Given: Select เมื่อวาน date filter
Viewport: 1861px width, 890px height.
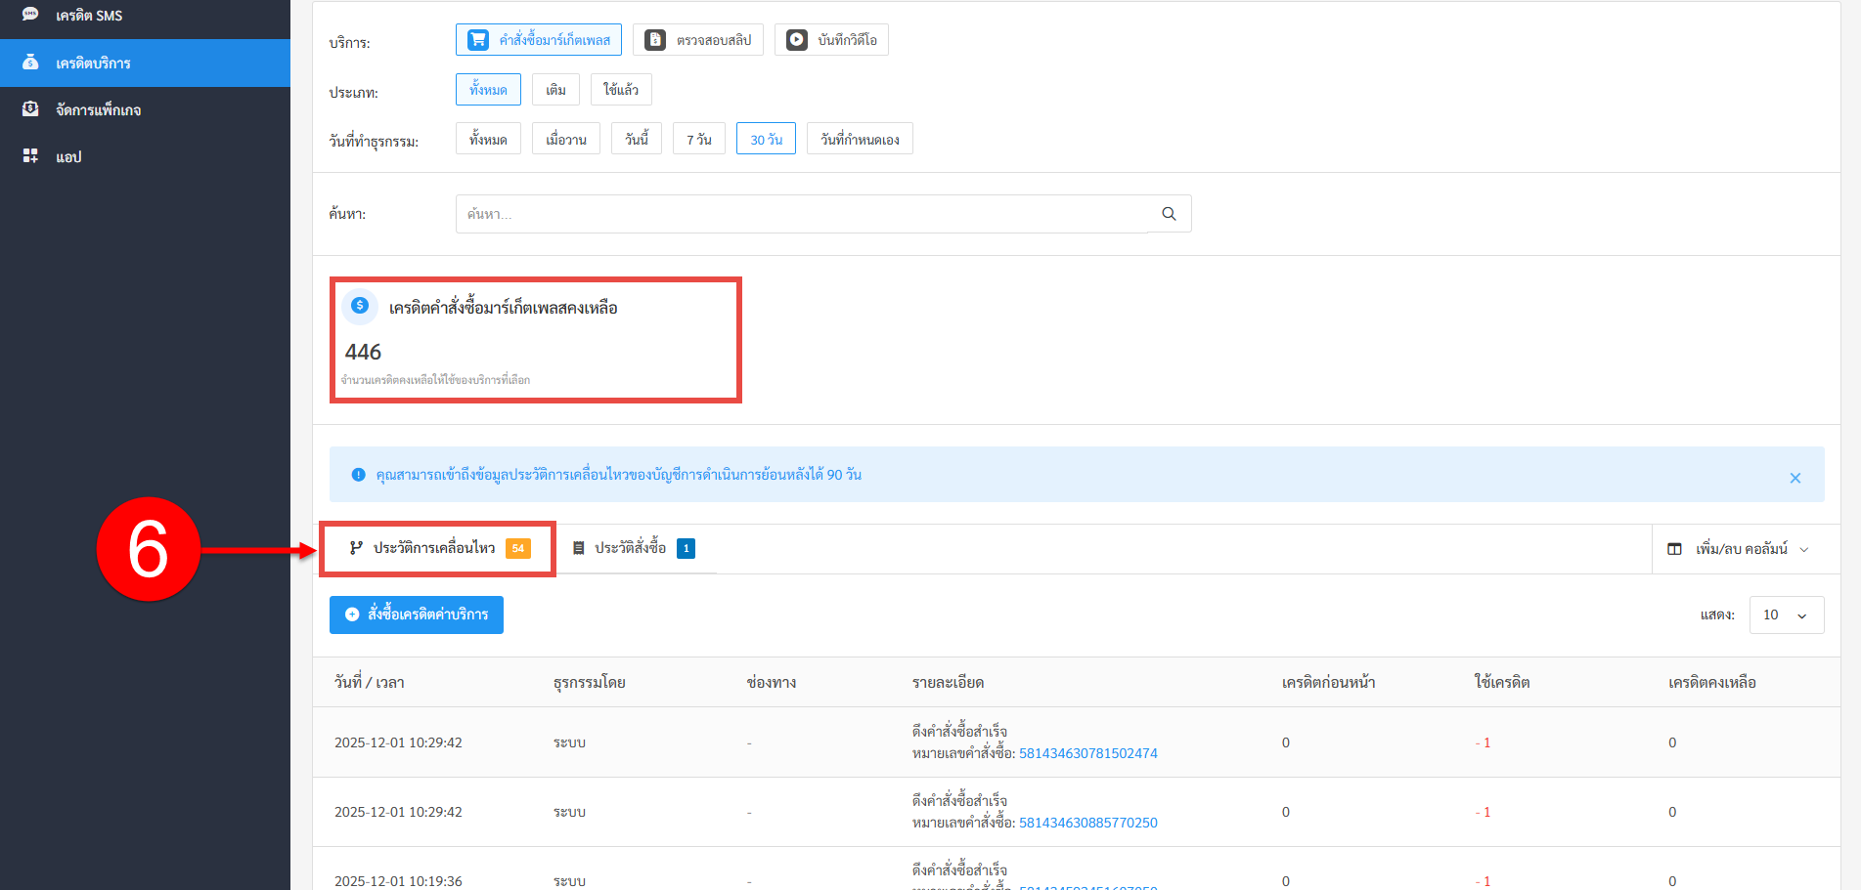Looking at the screenshot, I should pyautogui.click(x=566, y=140).
